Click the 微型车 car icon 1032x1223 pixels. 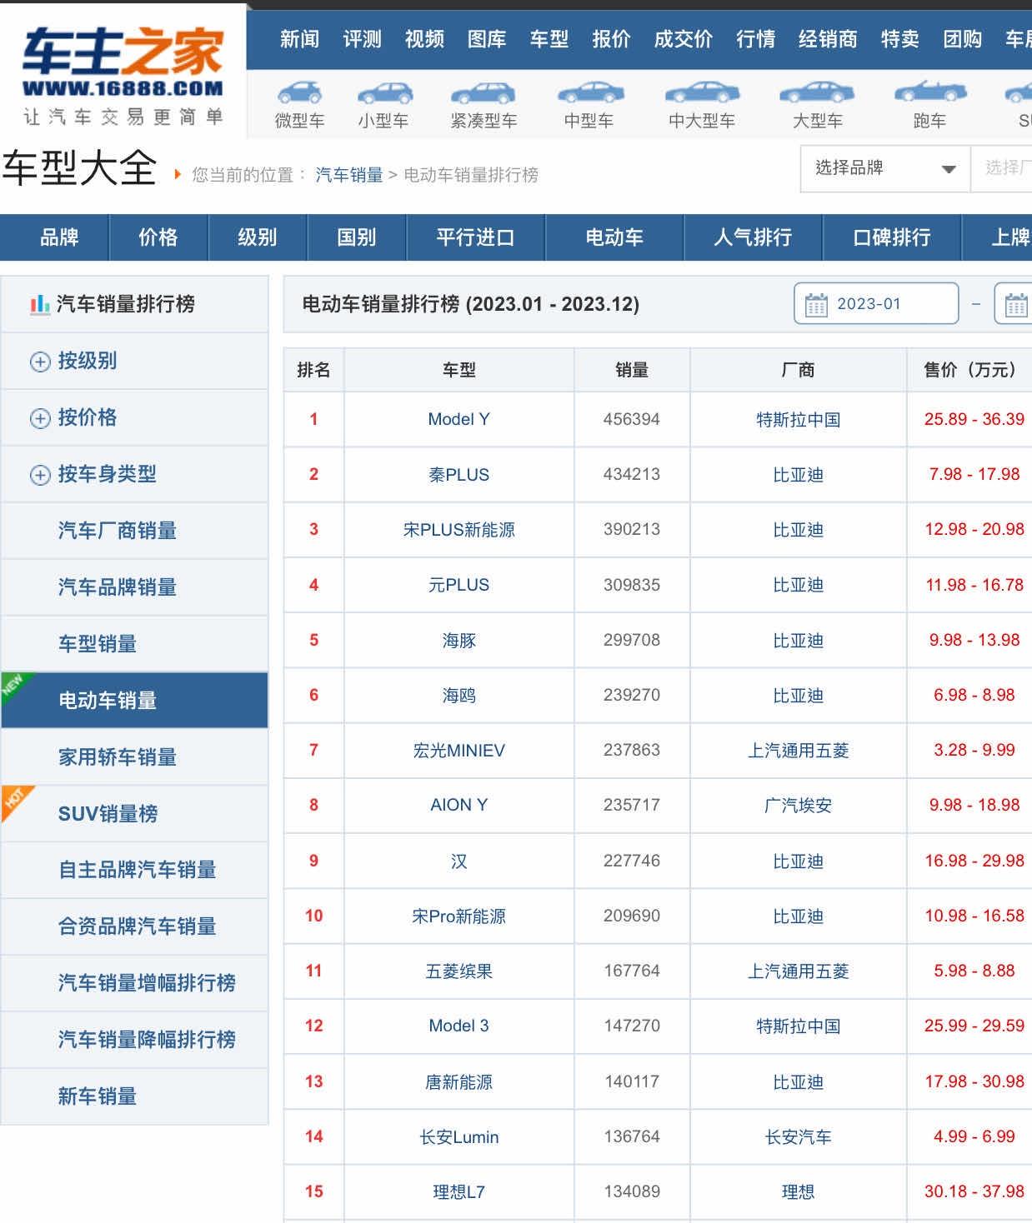pos(299,93)
